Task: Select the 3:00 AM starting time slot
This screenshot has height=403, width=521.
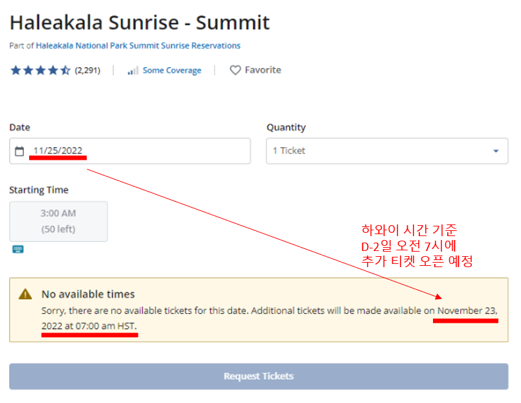Action: [x=58, y=221]
